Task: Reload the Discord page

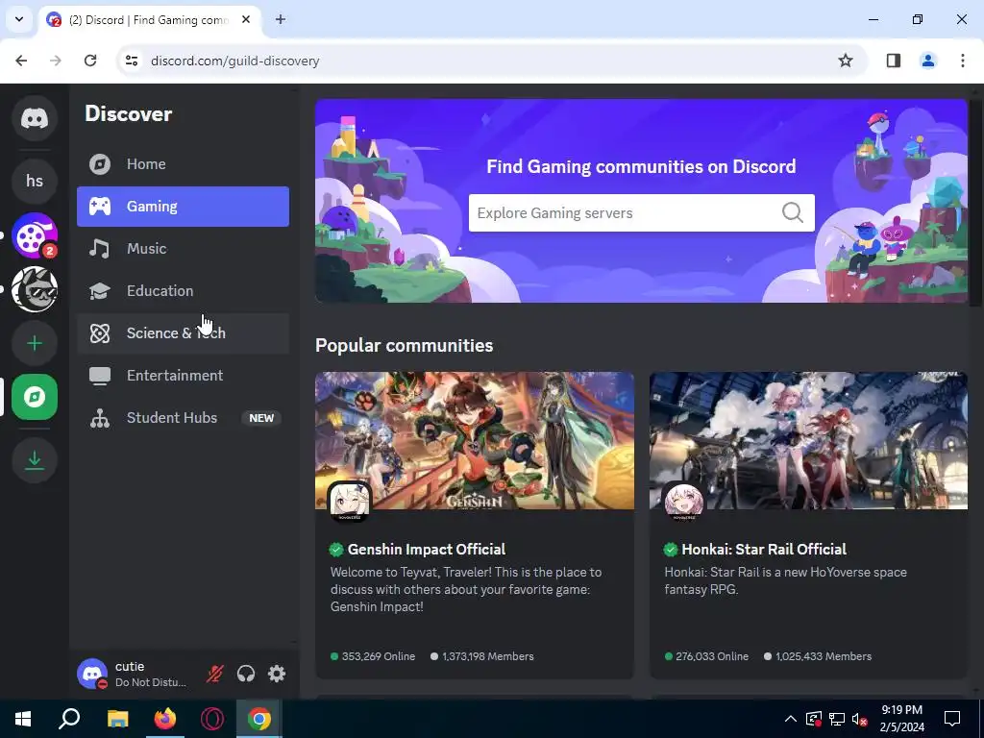Action: coord(90,61)
